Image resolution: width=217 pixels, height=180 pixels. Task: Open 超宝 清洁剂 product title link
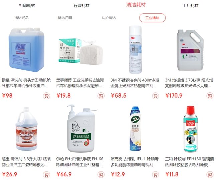tap(26, 162)
